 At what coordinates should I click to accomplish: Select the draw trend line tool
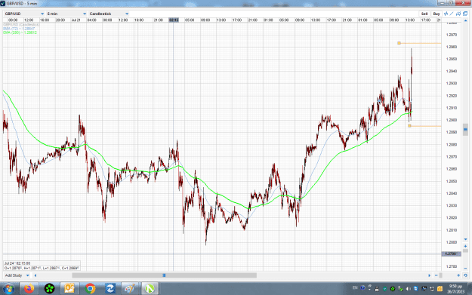pos(452,14)
